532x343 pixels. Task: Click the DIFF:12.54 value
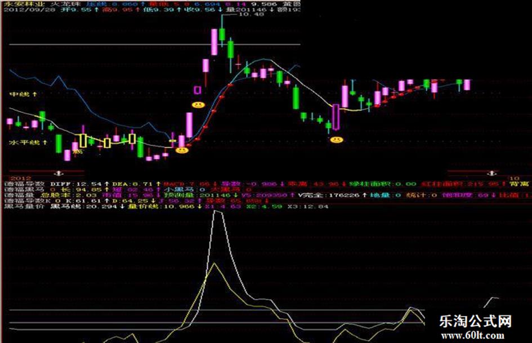coord(76,184)
